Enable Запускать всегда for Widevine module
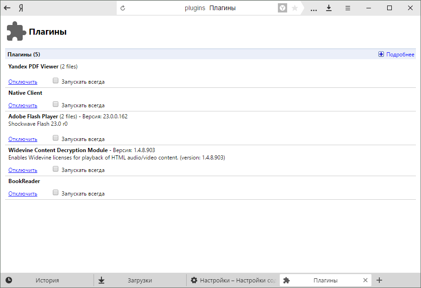This screenshot has height=288, width=421. [56, 169]
